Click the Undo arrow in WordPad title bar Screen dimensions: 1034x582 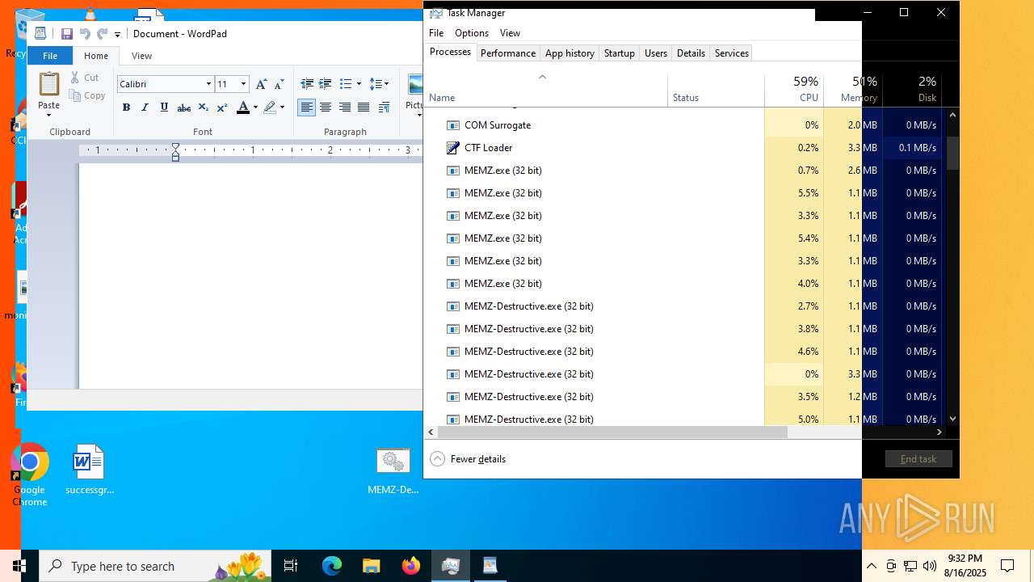point(85,34)
